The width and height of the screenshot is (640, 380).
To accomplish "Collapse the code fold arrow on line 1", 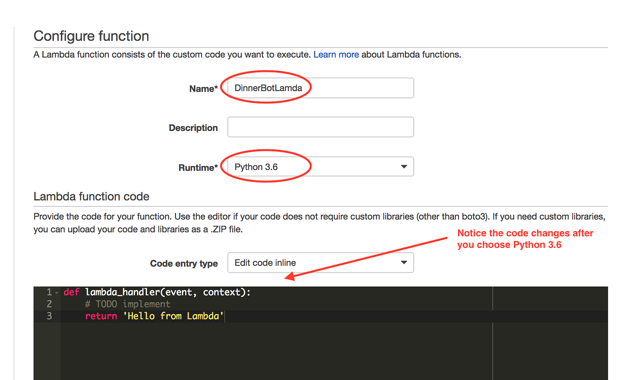I will tap(57, 293).
